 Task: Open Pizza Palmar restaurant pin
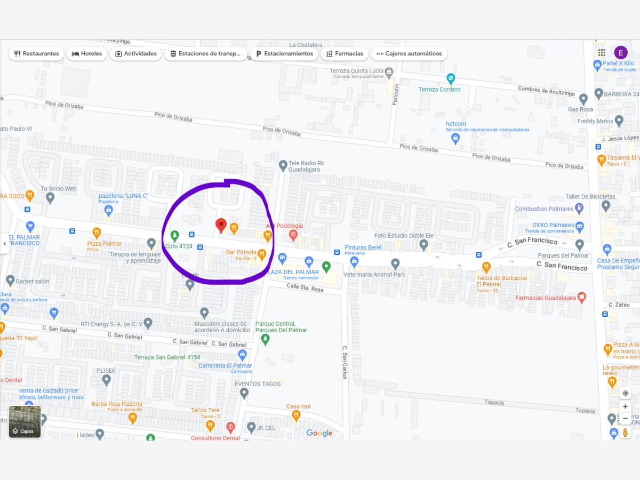click(97, 233)
